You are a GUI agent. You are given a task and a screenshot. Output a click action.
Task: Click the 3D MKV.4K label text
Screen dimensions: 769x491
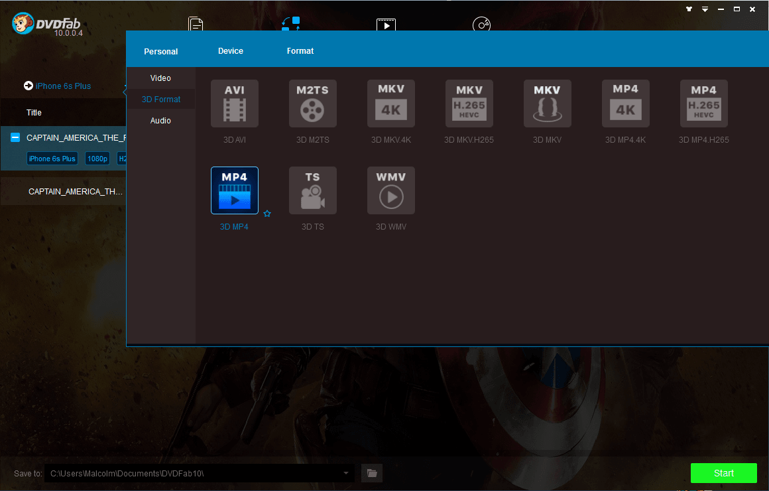(x=391, y=140)
